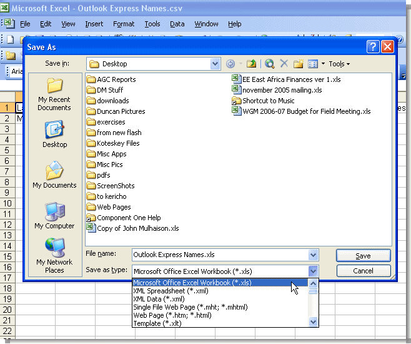Click the File name input field
Screen dimensions: 411x344
[x=220, y=255]
